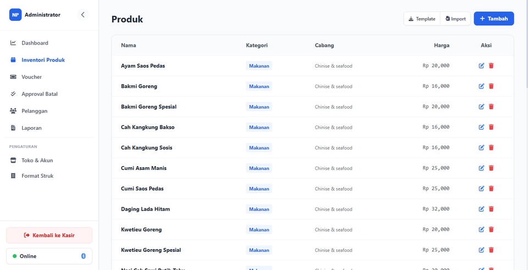This screenshot has height=270, width=528.
Task: Delete the Cumi Saos Pedas entry
Action: tap(491, 189)
